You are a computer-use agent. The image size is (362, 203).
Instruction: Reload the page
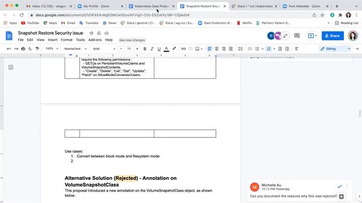(21, 15)
